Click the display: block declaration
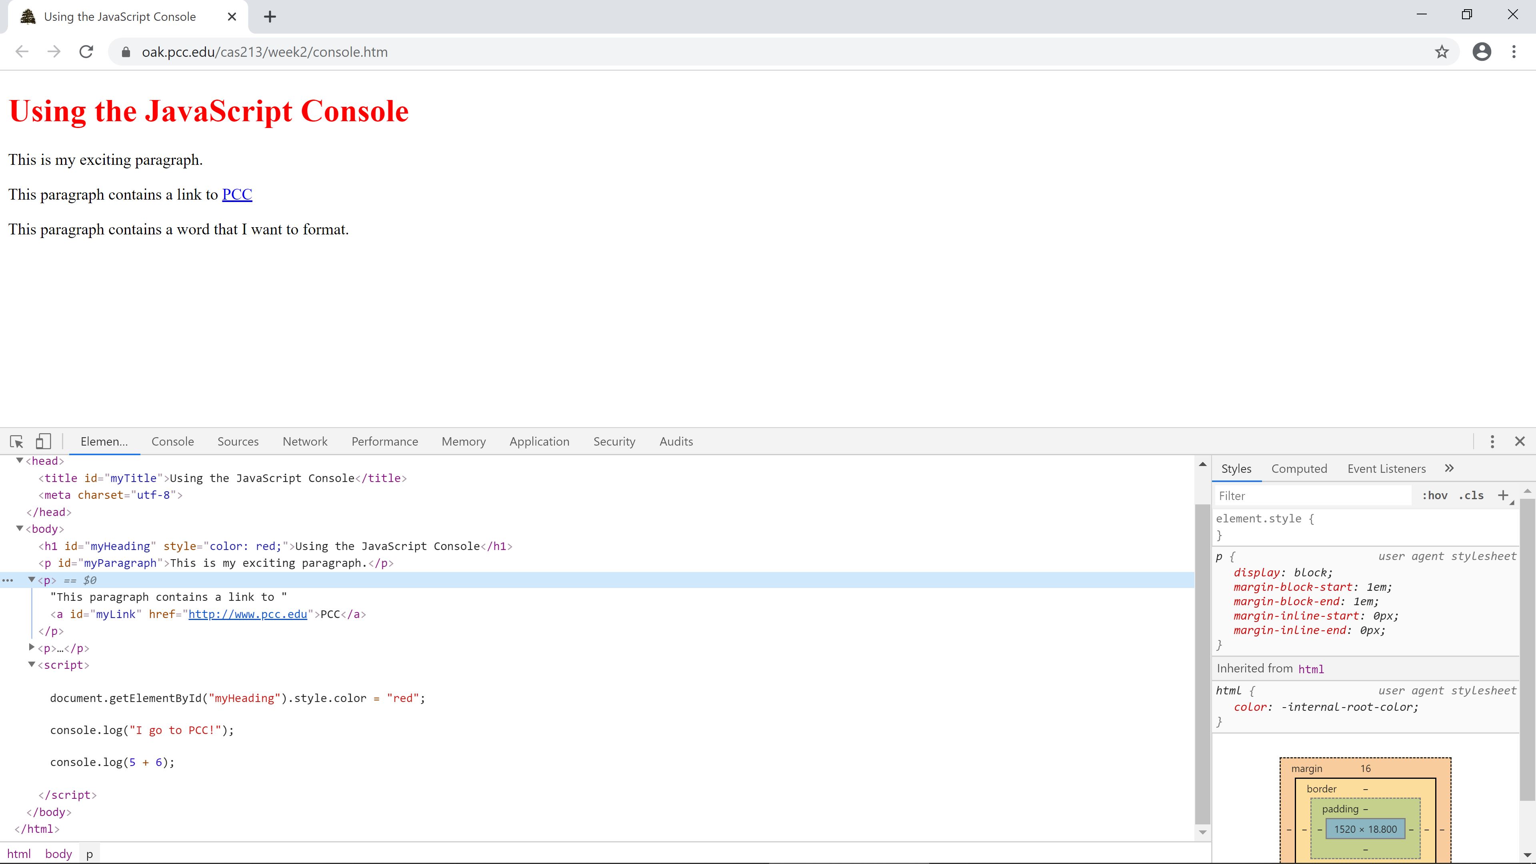The image size is (1536, 864). [x=1282, y=572]
